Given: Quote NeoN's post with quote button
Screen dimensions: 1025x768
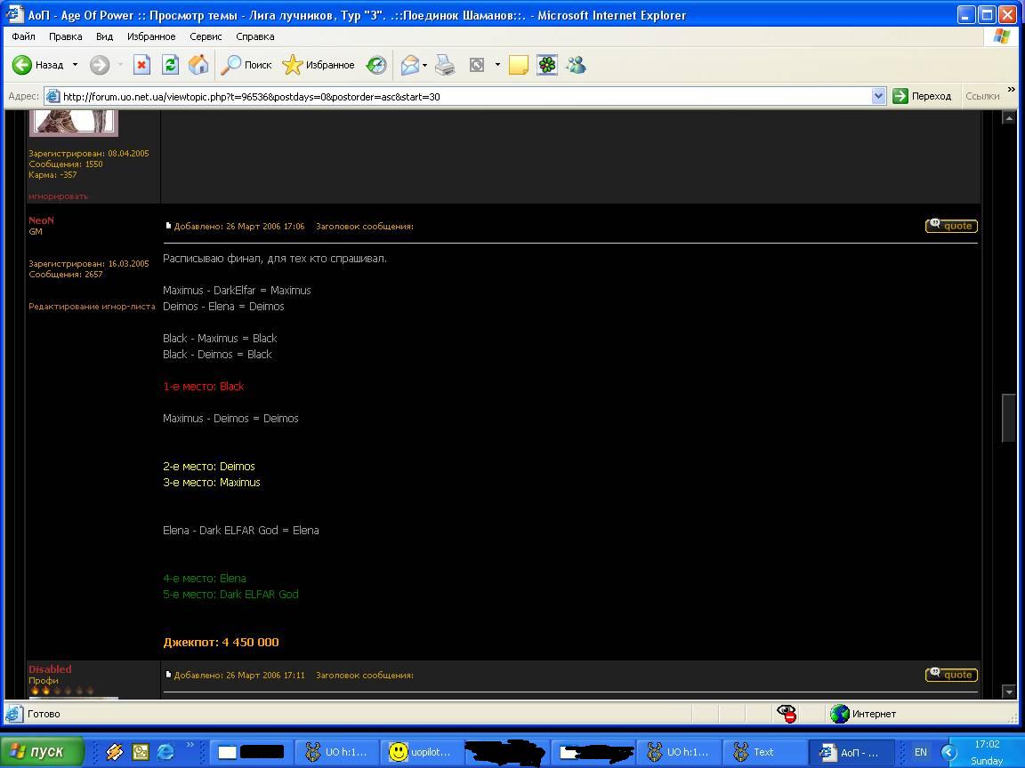Looking at the screenshot, I should coord(951,226).
